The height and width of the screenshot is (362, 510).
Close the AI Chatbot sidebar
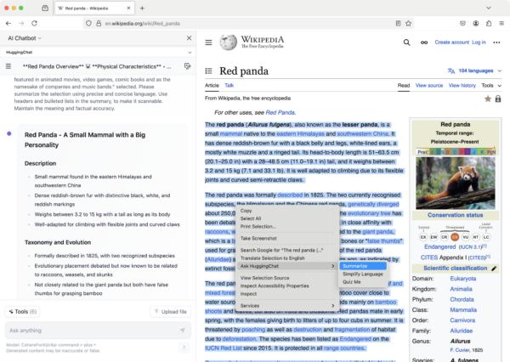pyautogui.click(x=188, y=38)
